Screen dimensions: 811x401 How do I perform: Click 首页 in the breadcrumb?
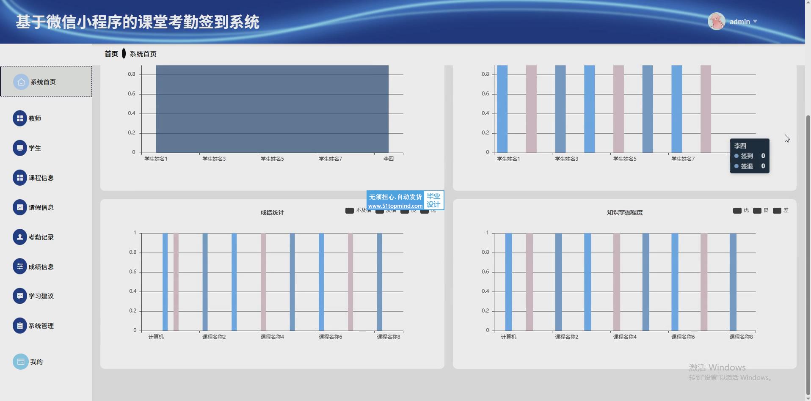coord(111,54)
